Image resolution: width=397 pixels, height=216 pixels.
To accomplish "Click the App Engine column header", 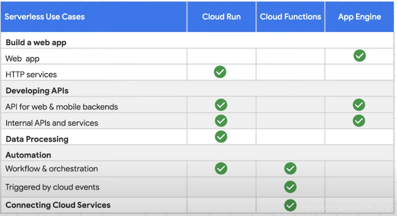I will [360, 17].
